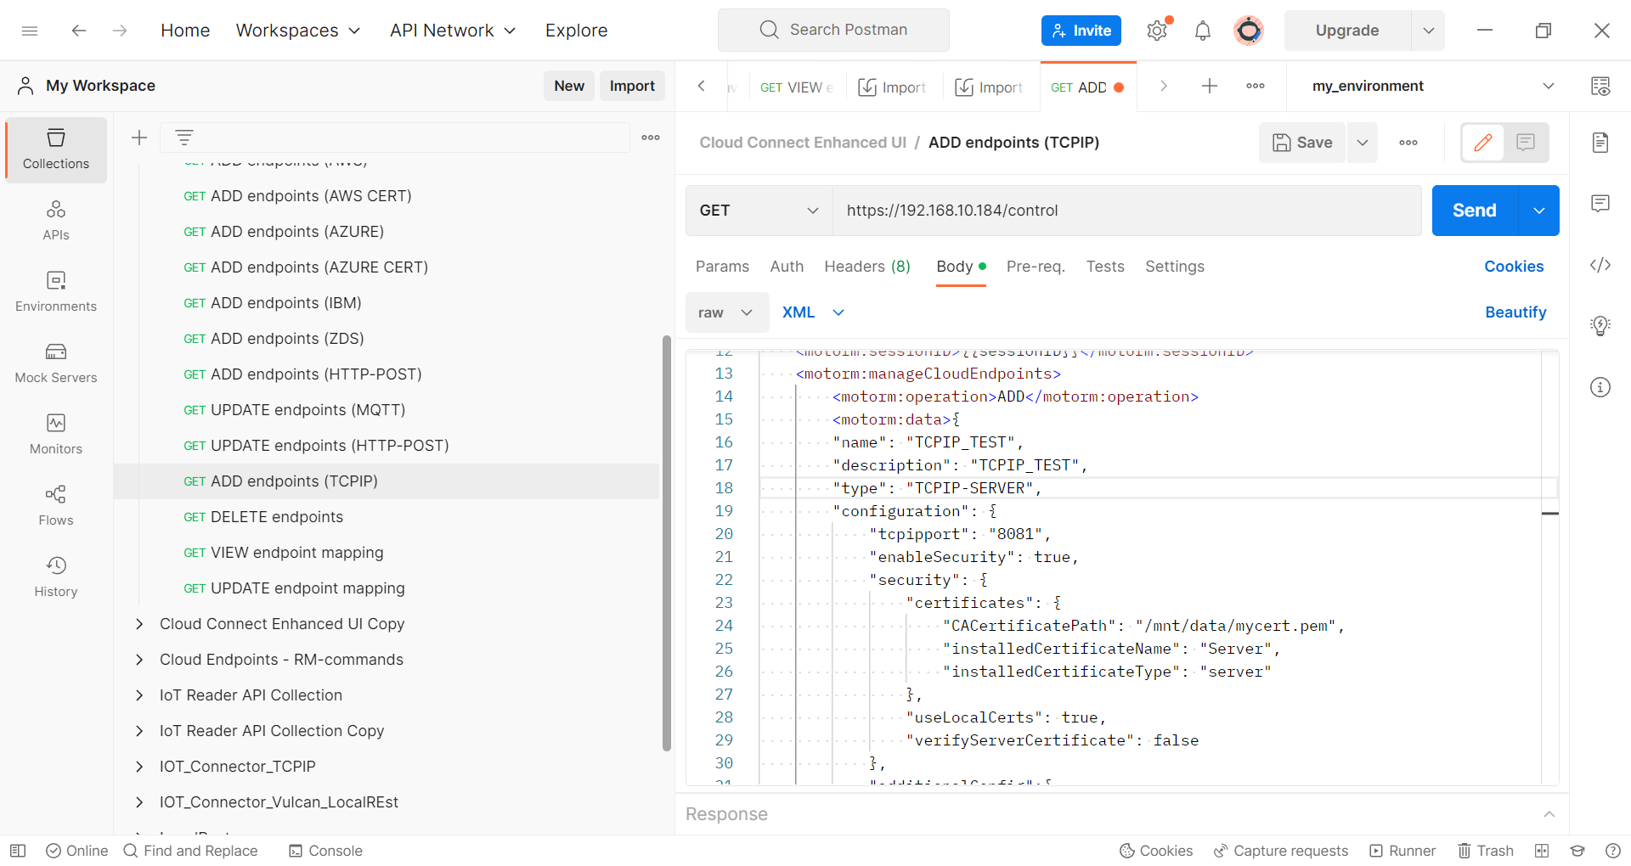1631x866 pixels.
Task: Click the request URL input field
Action: (x=1126, y=211)
